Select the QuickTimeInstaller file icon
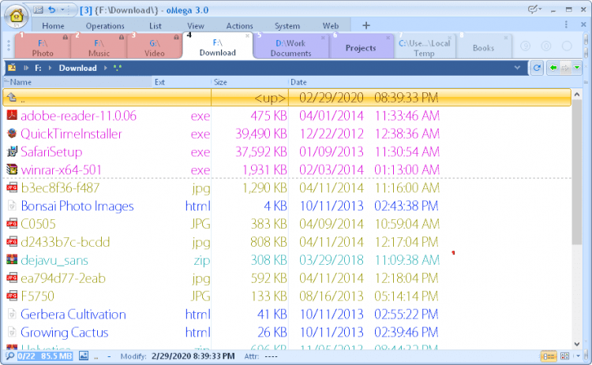Image resolution: width=592 pixels, height=365 pixels. 12,133
